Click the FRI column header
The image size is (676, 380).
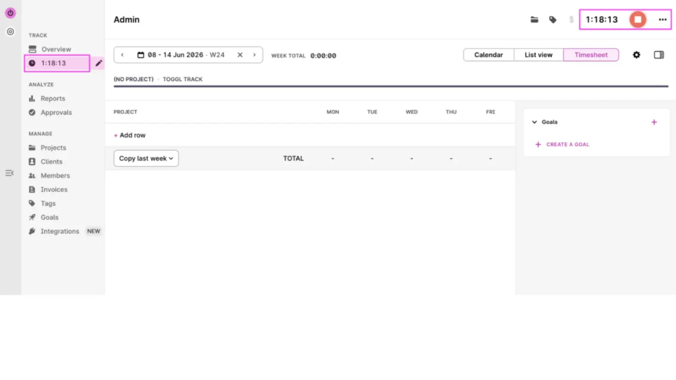491,112
